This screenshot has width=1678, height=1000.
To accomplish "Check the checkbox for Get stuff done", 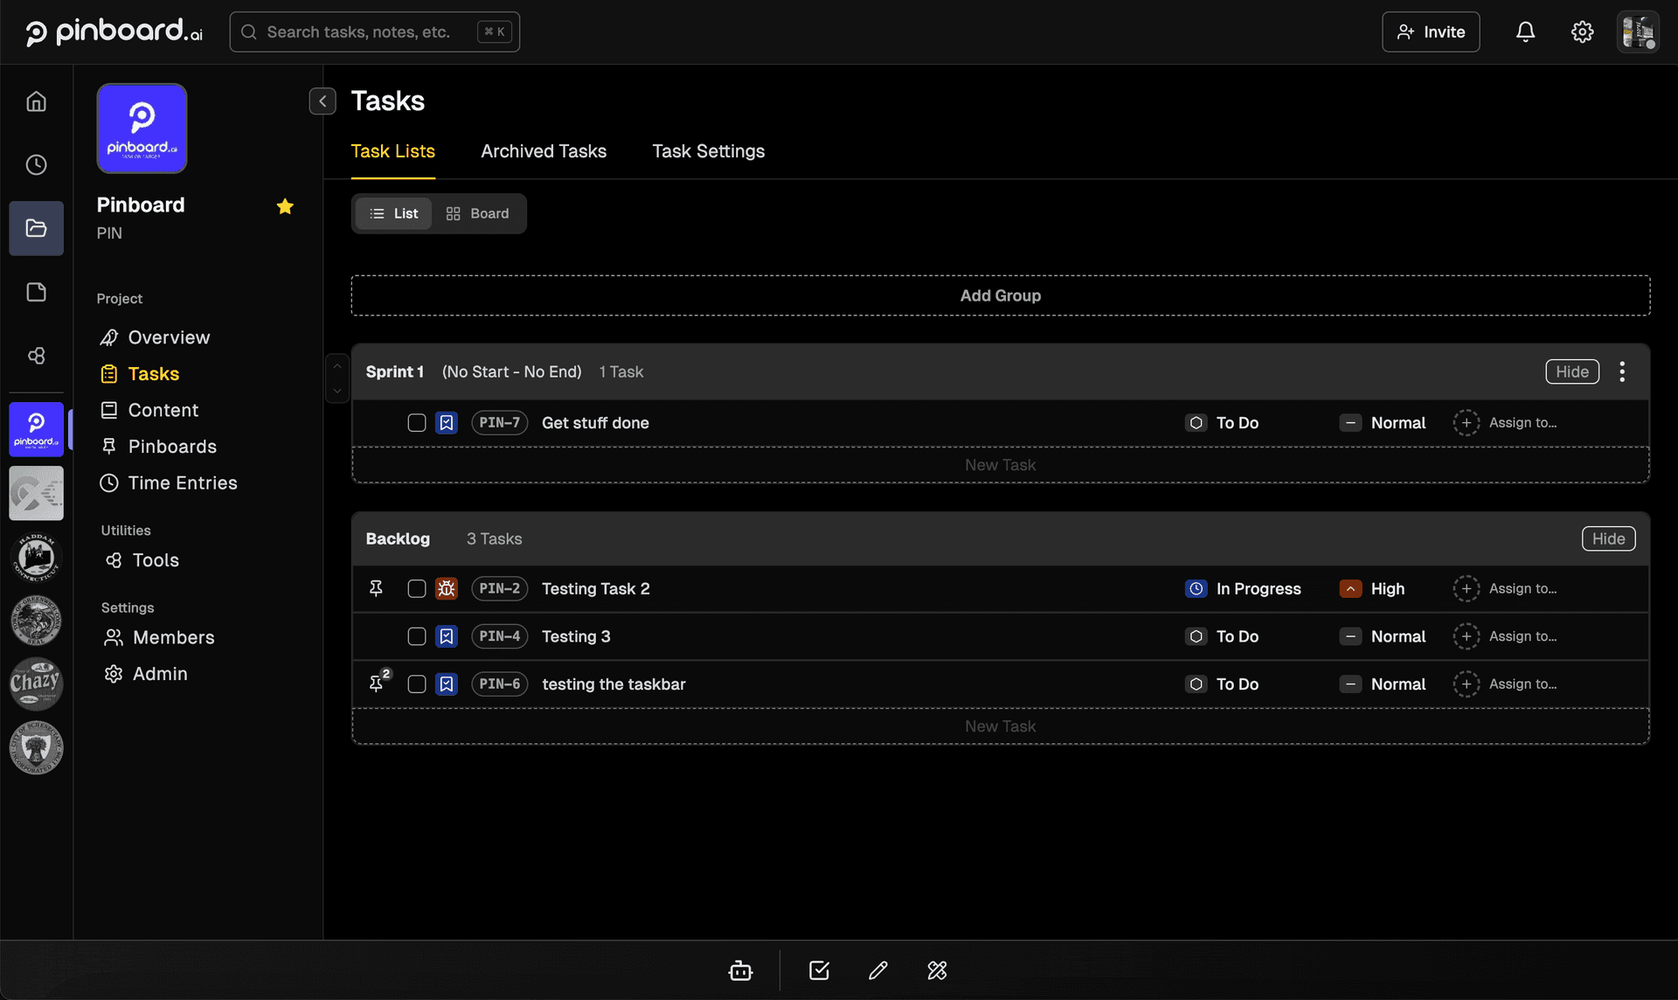I will pyautogui.click(x=416, y=422).
